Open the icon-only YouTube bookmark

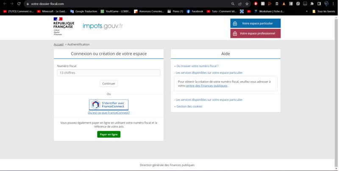pyautogui.click(x=249, y=11)
